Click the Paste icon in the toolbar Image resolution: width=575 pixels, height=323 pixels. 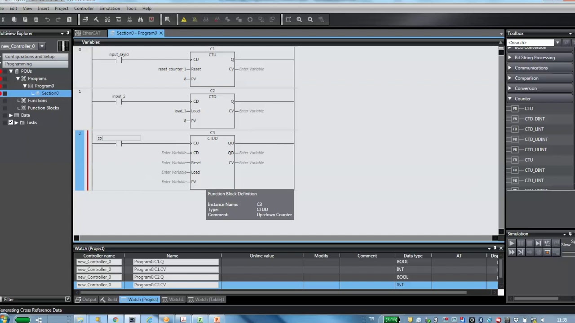tap(25, 19)
